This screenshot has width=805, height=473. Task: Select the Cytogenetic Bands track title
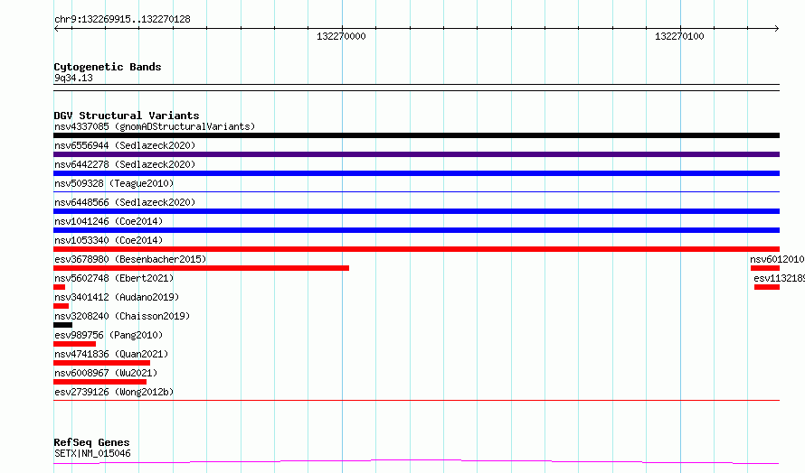[x=108, y=67]
